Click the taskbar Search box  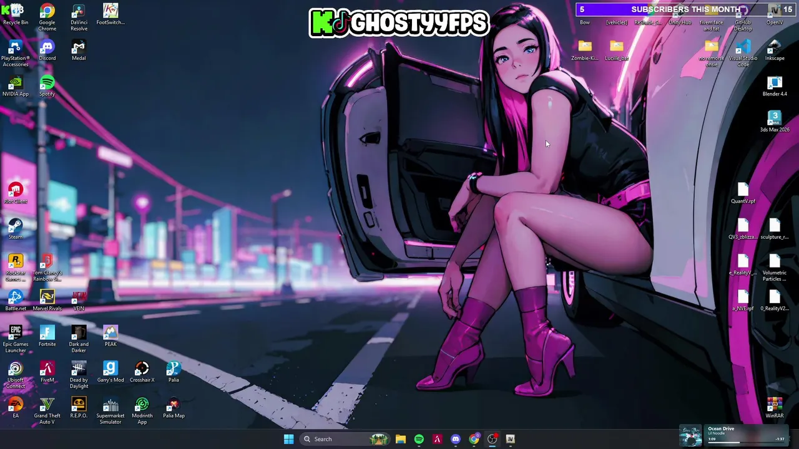[345, 439]
